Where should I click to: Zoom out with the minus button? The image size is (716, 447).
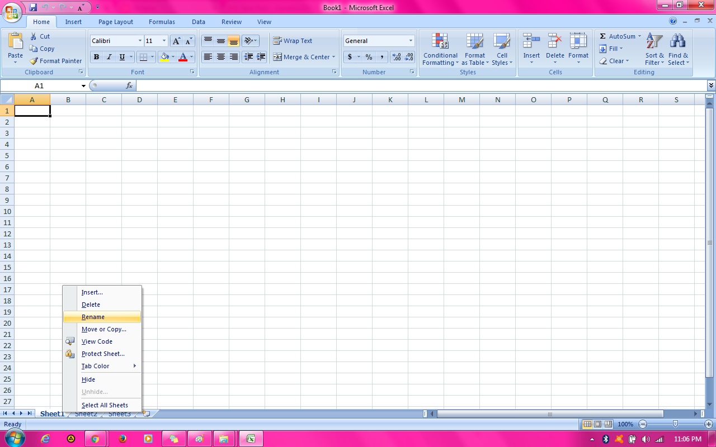point(643,424)
